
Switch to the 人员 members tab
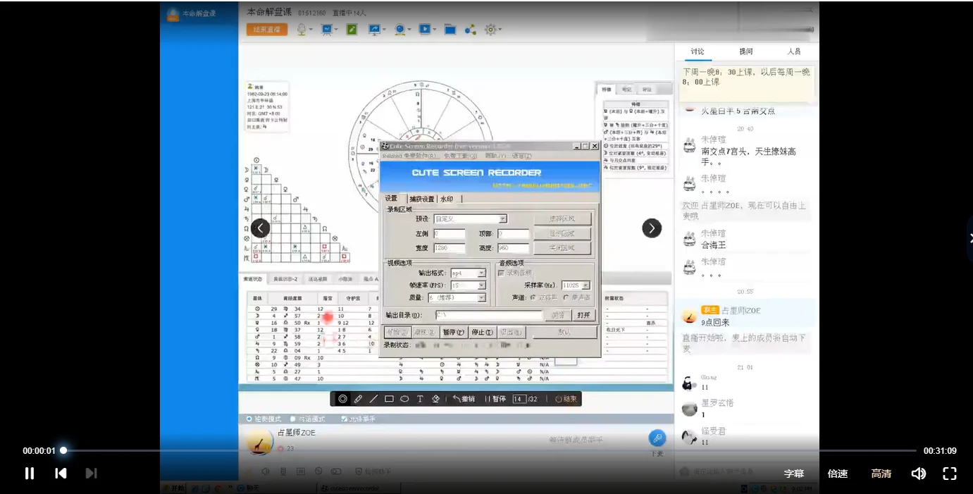(794, 51)
